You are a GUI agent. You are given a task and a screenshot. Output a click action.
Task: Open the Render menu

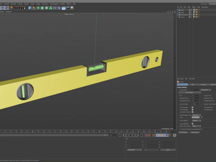click(38, 4)
